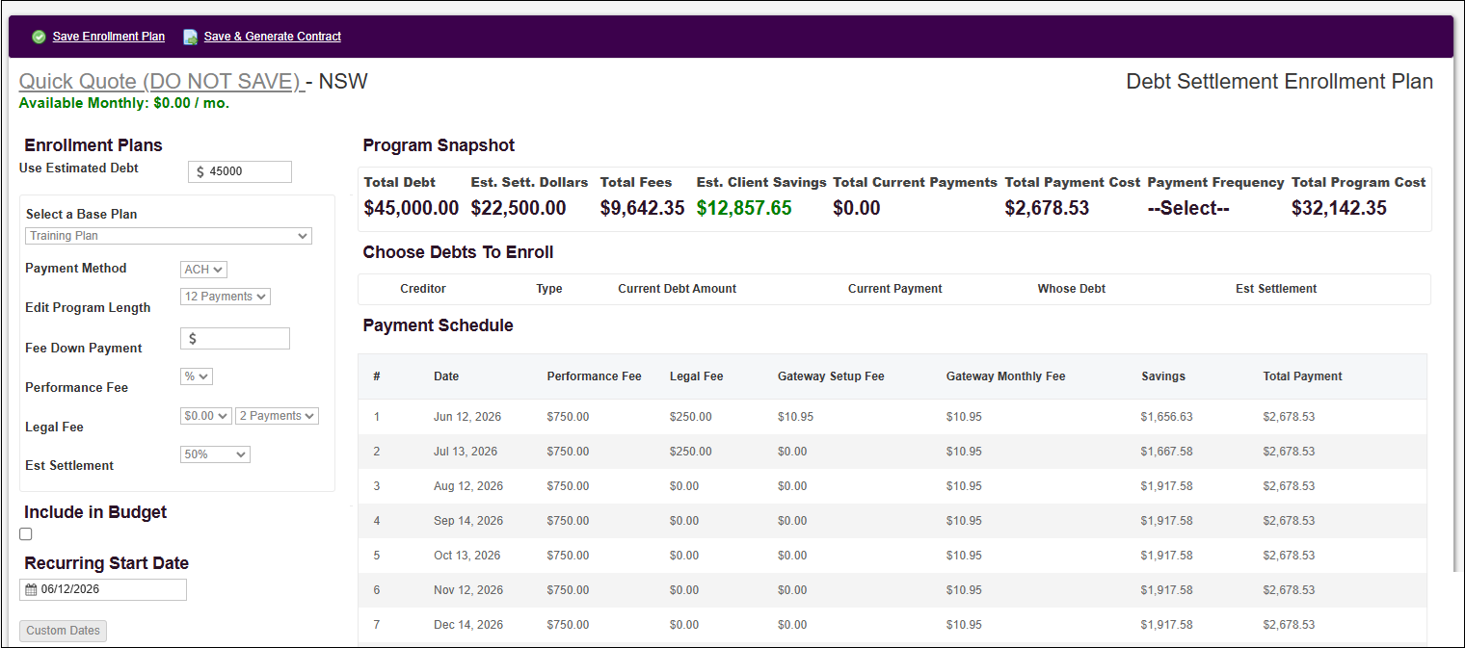The image size is (1465, 648).
Task: Click the Use Estimated Debt input field
Action: (x=240, y=171)
